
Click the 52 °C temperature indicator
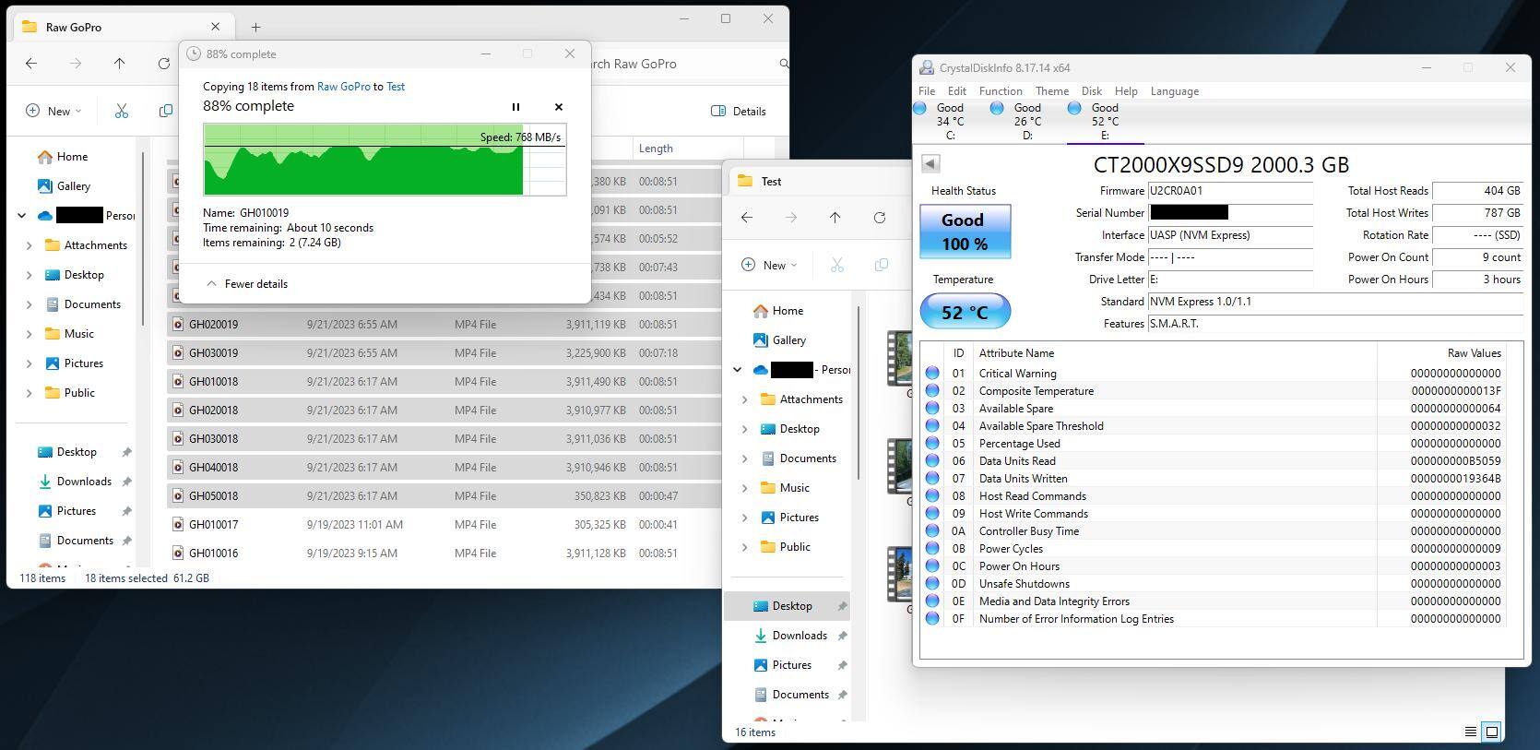[965, 312]
